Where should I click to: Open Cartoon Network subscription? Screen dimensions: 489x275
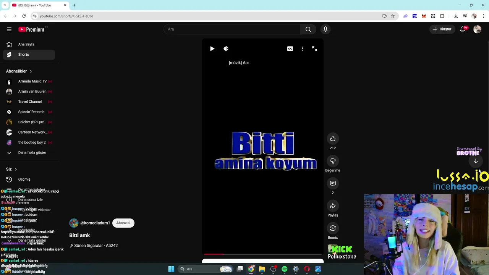(x=29, y=132)
